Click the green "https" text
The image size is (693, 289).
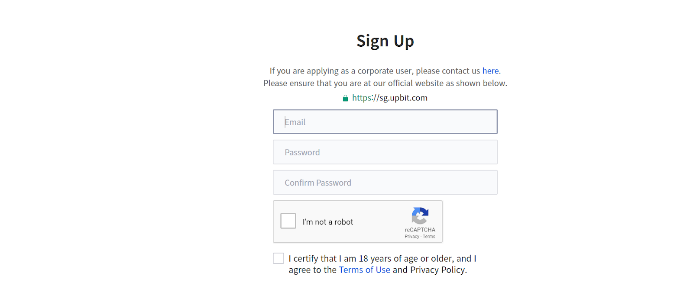(362, 98)
